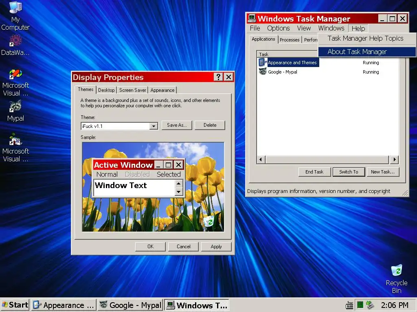The width and height of the screenshot is (417, 312).
Task: Switch to the Screen Saver tab
Action: [x=132, y=90]
